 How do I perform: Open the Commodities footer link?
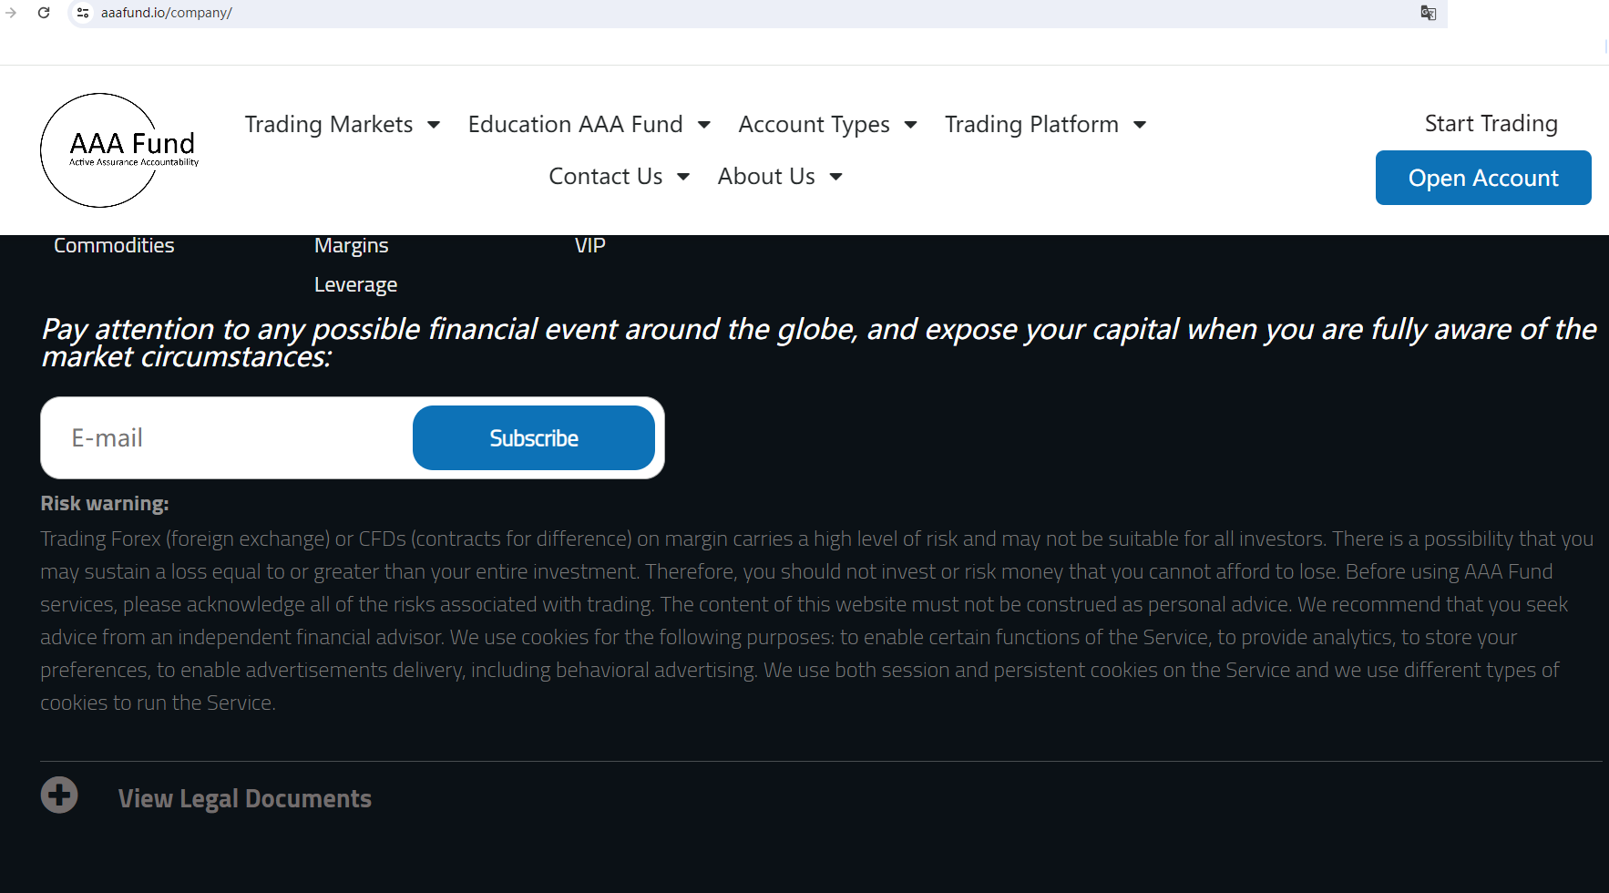pos(114,246)
